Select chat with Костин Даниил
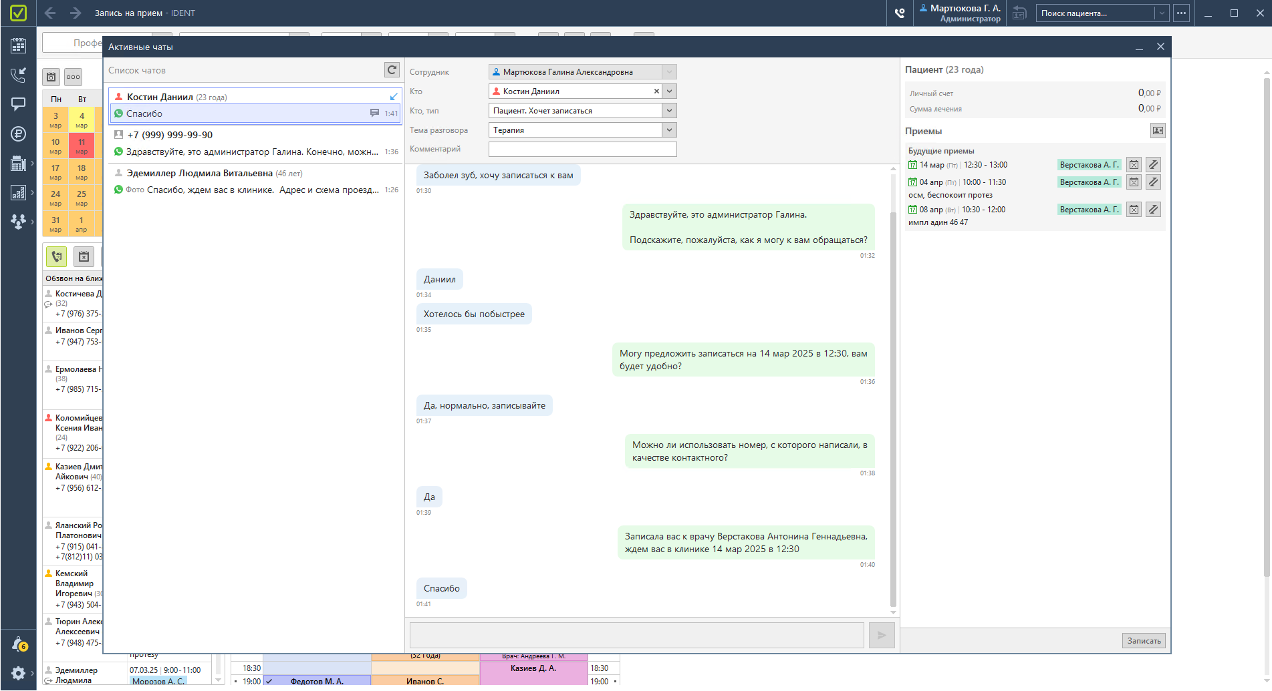The height and width of the screenshot is (691, 1272). [x=255, y=105]
